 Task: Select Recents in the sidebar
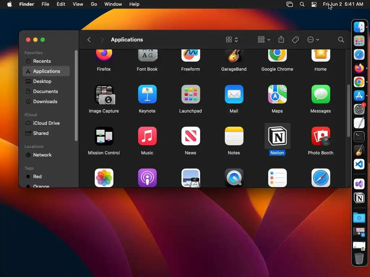[x=46, y=61]
